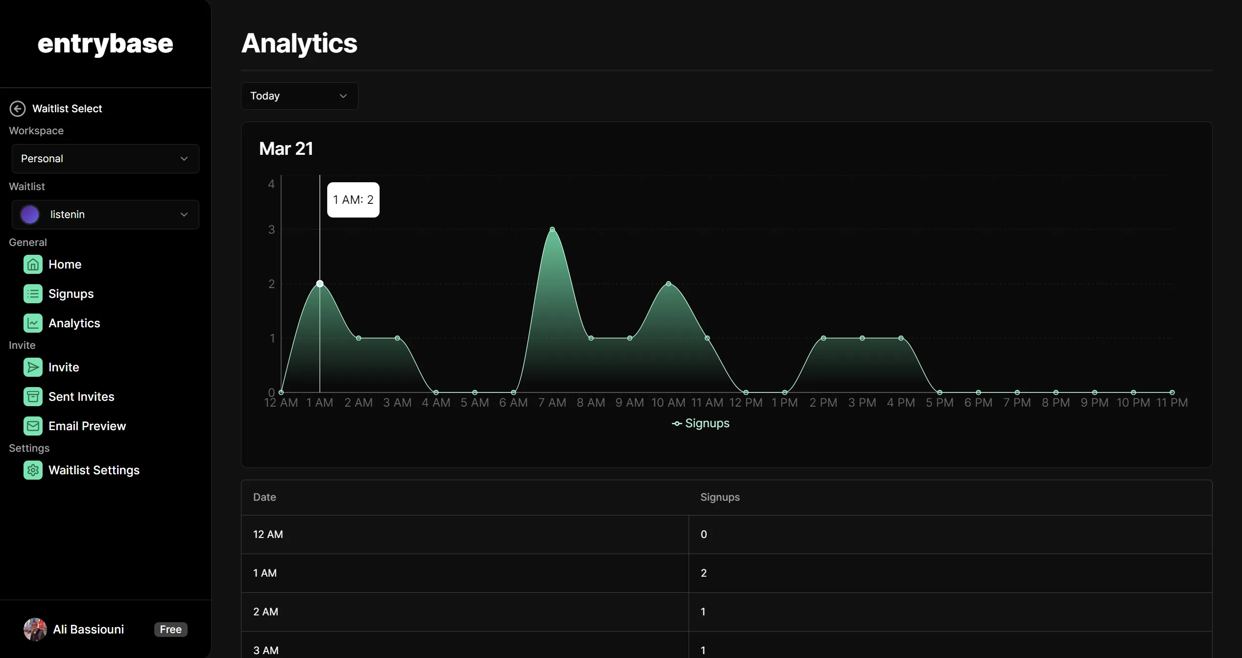Image resolution: width=1242 pixels, height=658 pixels.
Task: Click the Signups legend entry below chart
Action: [x=700, y=423]
